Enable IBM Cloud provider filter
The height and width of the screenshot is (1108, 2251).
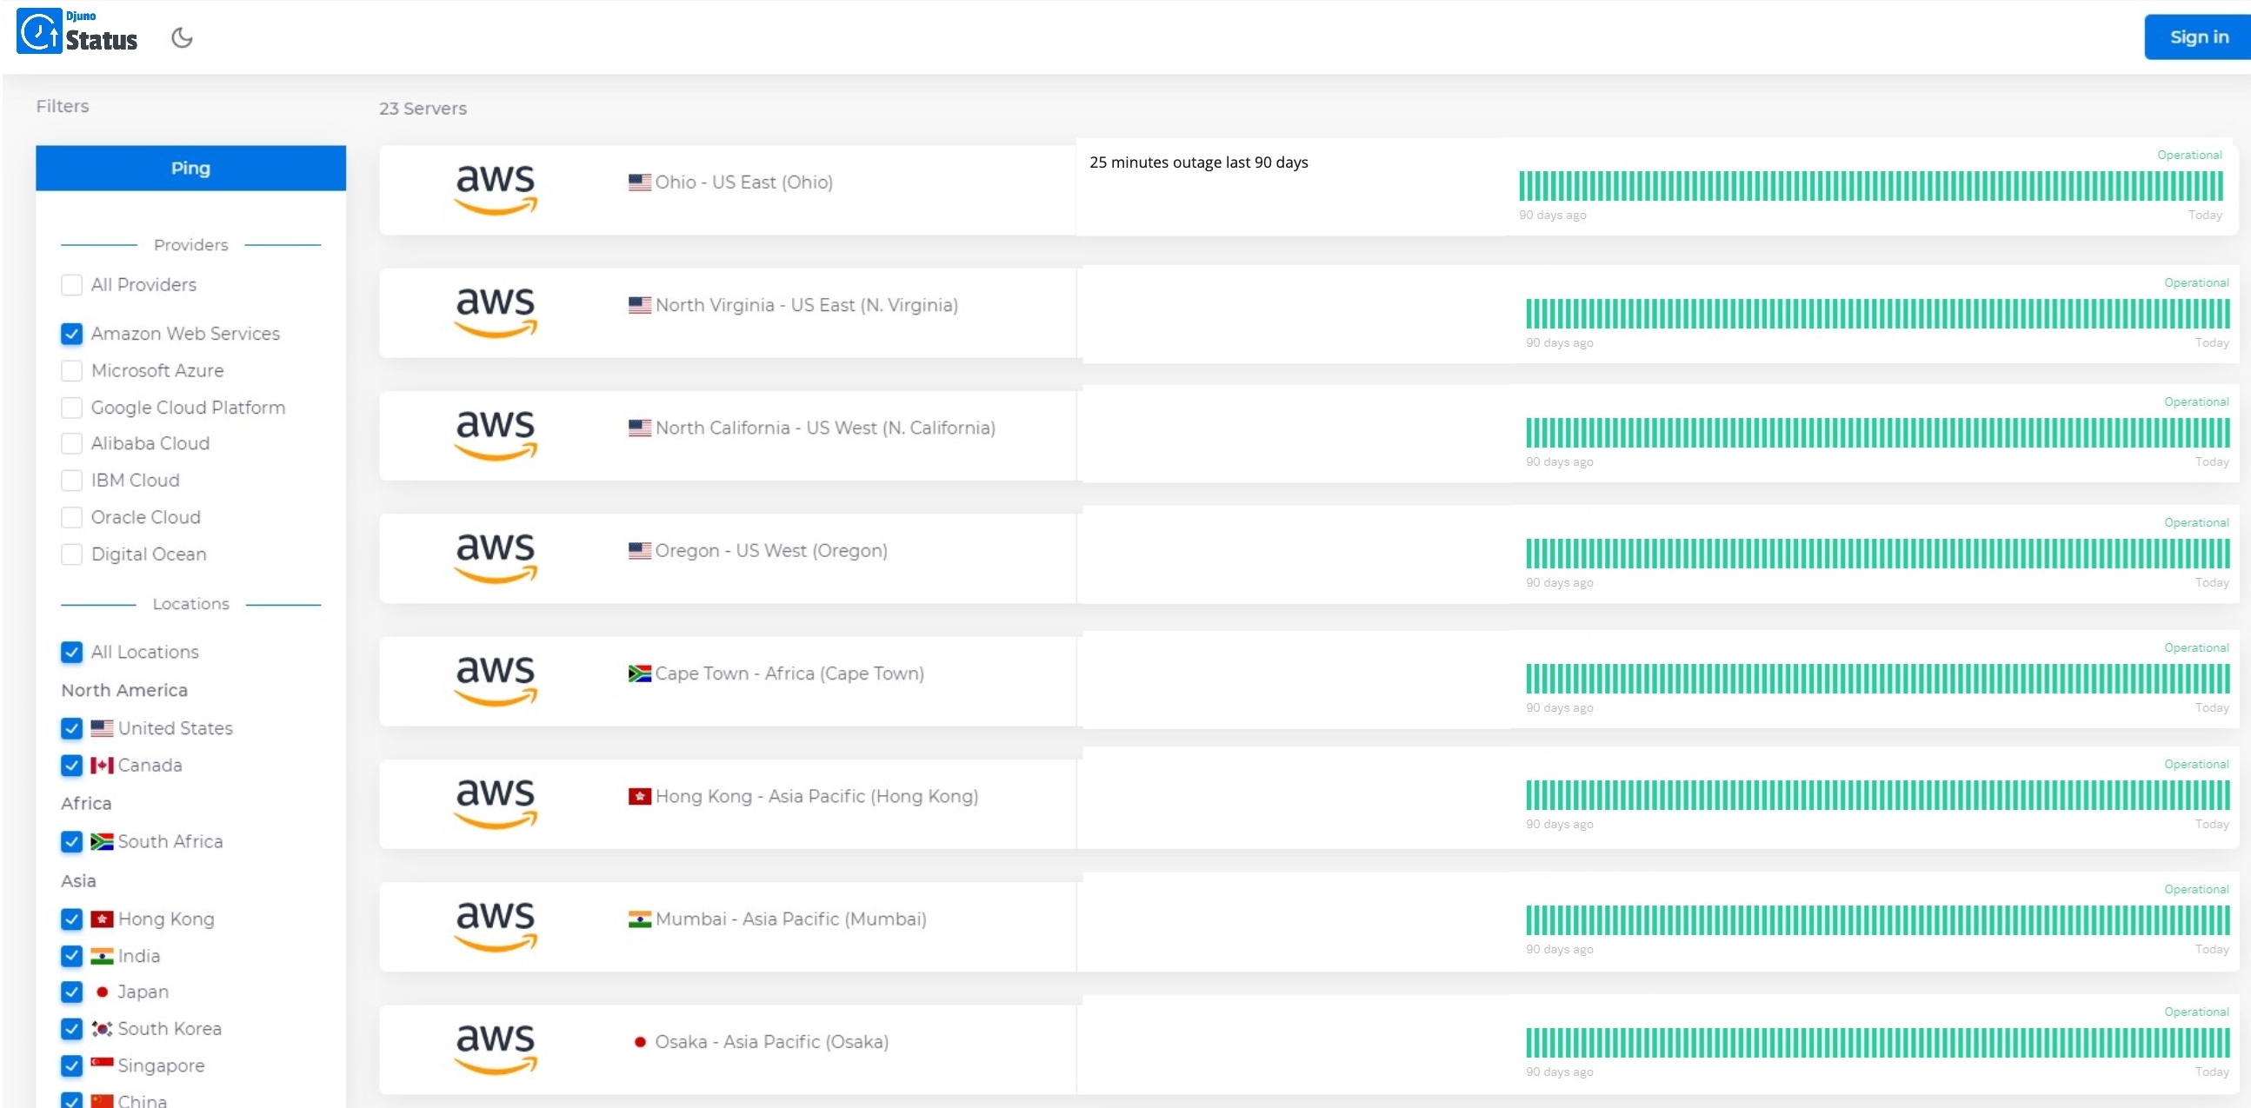point(71,481)
